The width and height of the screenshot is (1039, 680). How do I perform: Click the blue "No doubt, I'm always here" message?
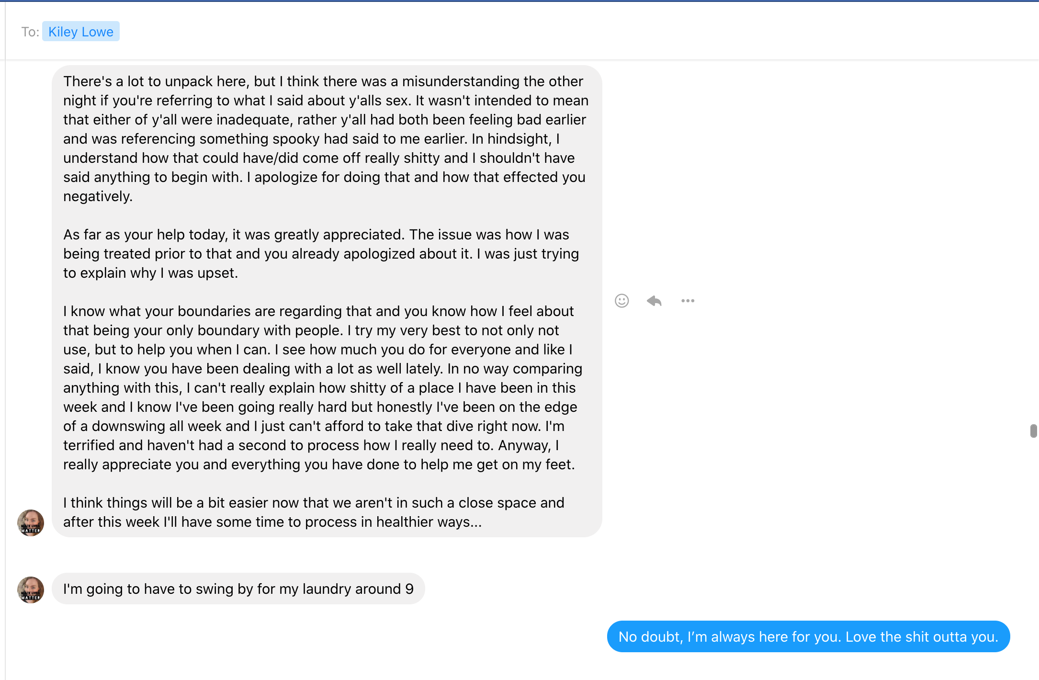pyautogui.click(x=808, y=636)
